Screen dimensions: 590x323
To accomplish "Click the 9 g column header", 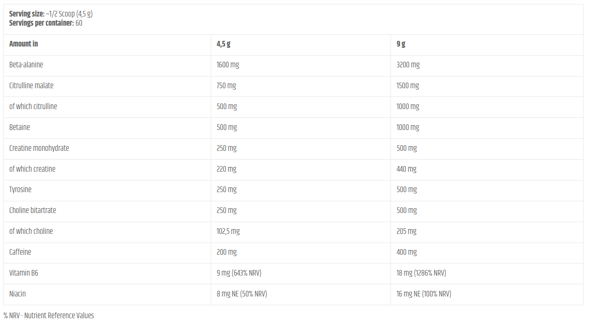I will (x=401, y=44).
